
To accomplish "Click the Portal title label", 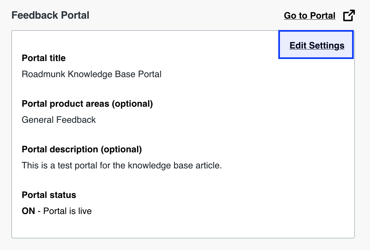I will [x=44, y=58].
